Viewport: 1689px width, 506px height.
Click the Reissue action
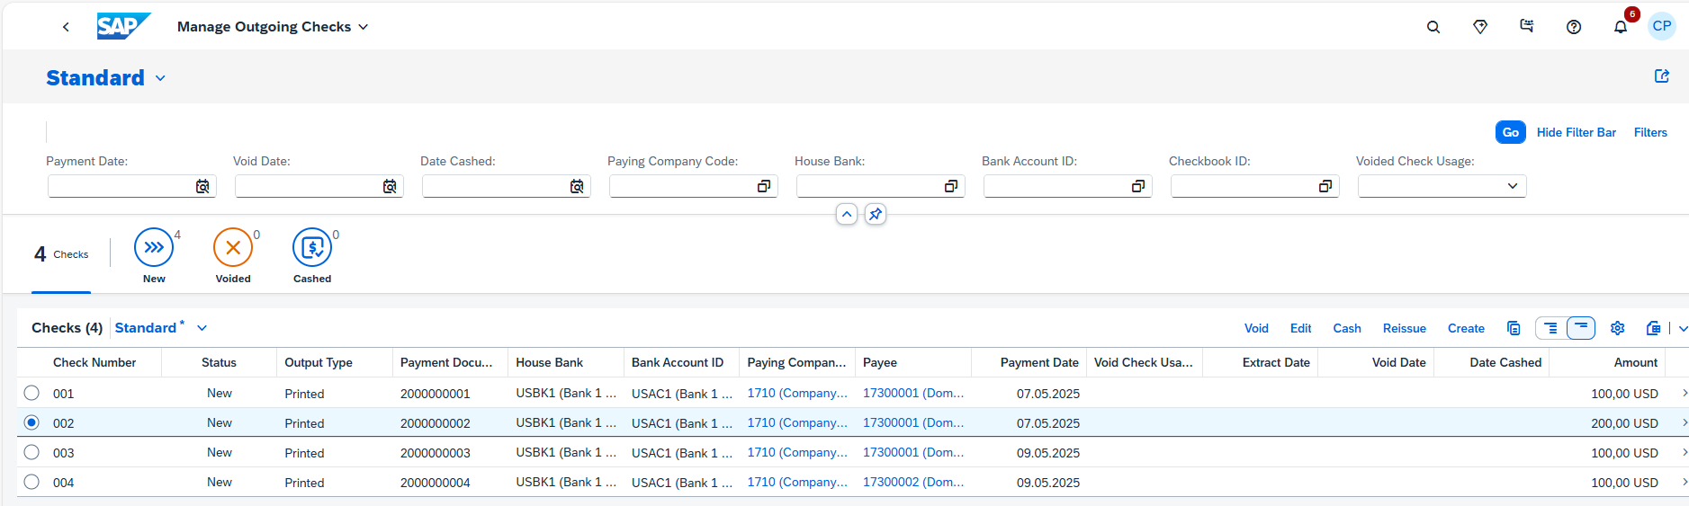(x=1404, y=328)
